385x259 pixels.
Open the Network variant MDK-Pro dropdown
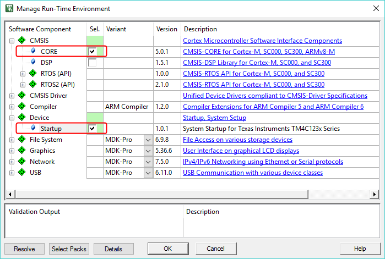(x=148, y=162)
